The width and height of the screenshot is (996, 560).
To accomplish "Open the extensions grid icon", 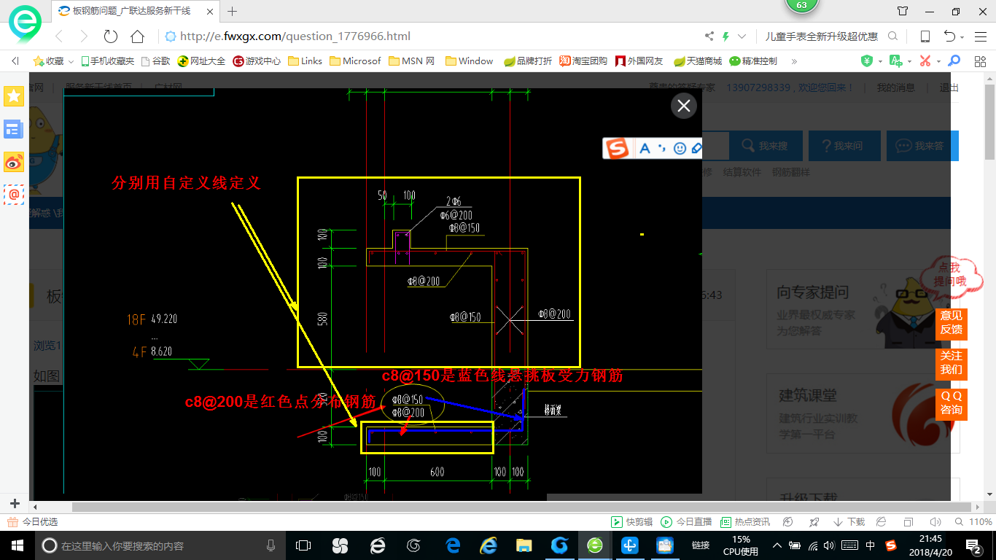I will tap(980, 61).
